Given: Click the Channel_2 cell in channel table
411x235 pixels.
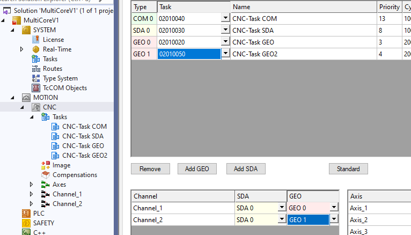Looking at the screenshot, I should click(x=182, y=220).
